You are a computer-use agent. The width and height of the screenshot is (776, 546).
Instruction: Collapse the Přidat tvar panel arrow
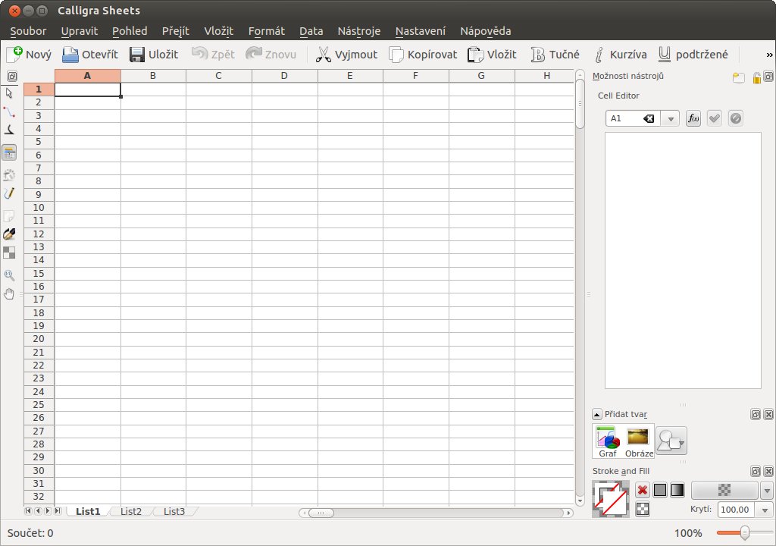597,414
